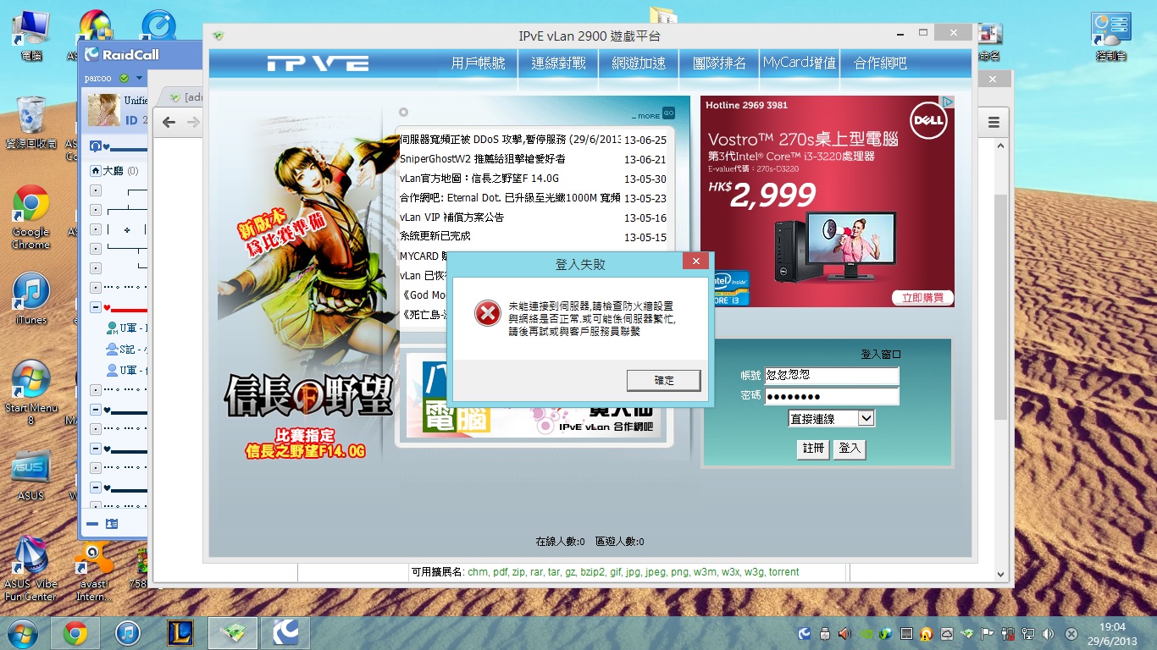This screenshot has width=1157, height=650.
Task: Open the Eternal Dot. 合作網吧 news item
Action: (x=510, y=198)
